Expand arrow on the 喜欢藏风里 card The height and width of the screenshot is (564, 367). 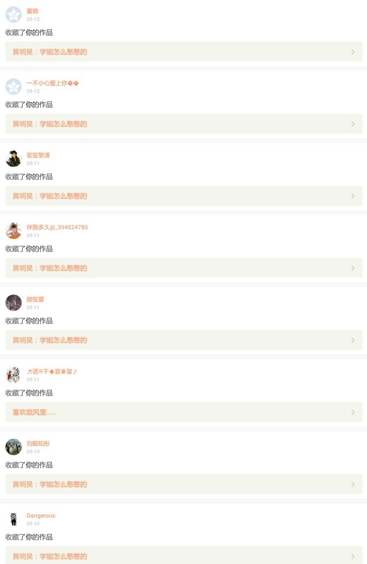click(353, 412)
